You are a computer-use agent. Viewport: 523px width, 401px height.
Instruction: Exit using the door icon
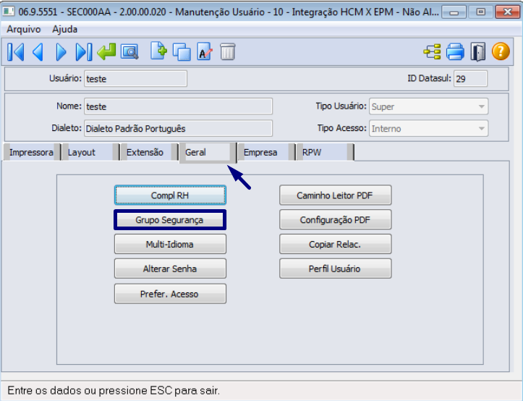coord(478,52)
